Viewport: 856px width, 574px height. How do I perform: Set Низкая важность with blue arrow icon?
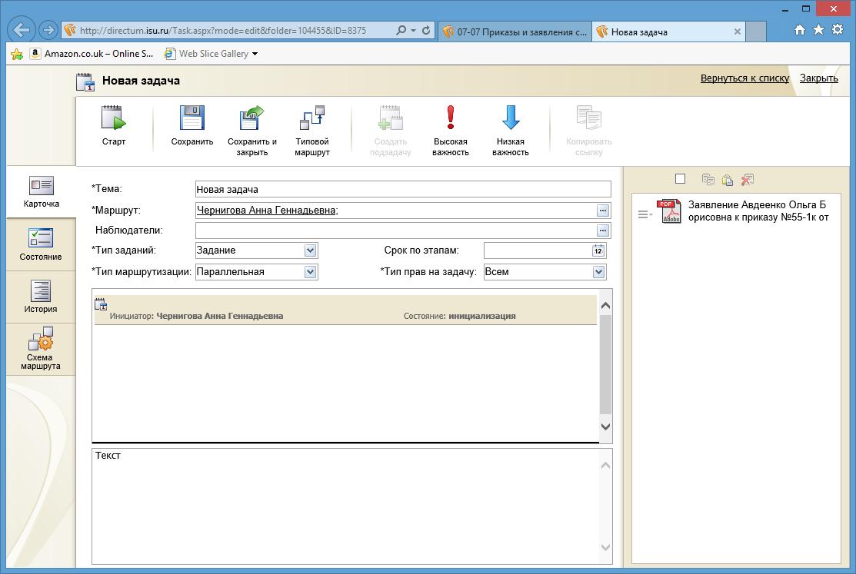coord(511,119)
